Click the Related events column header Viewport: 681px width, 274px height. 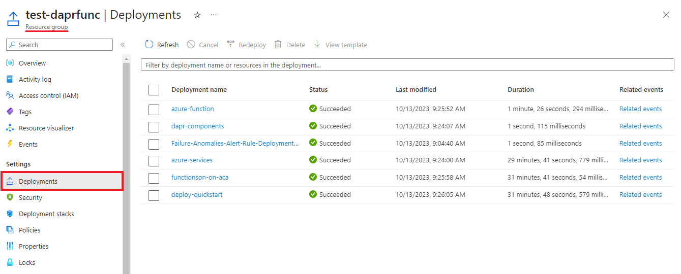click(x=641, y=89)
